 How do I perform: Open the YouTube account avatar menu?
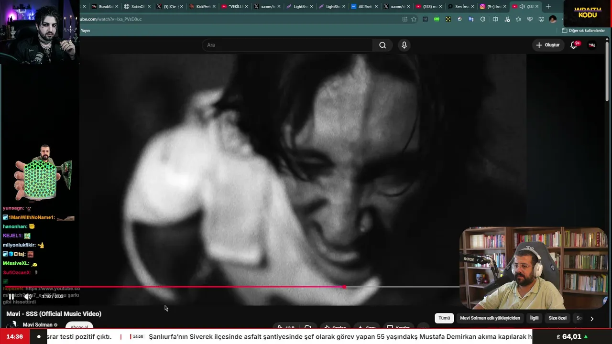point(592,45)
